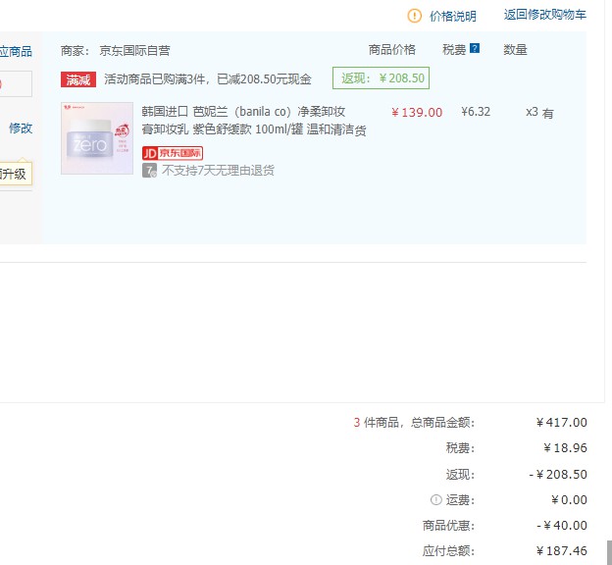612x565 pixels.
Task: Click the JD 京东国际 badge
Action: (173, 153)
